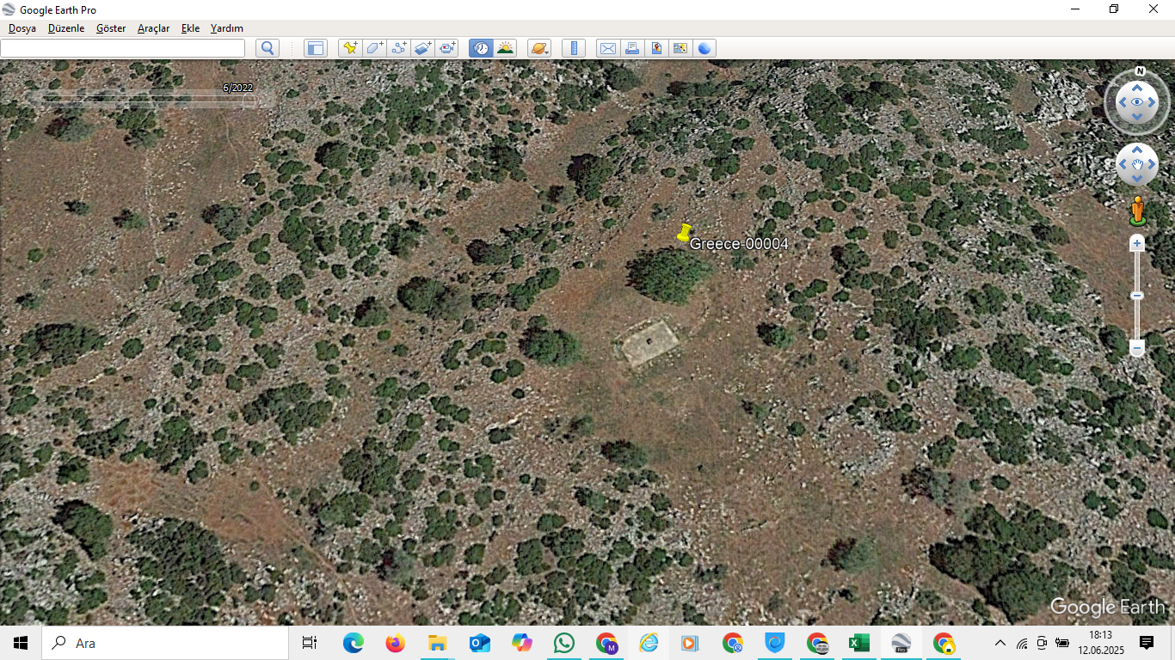Viewport: 1175px width, 660px height.
Task: Click Google Earth Pro taskbar icon
Action: [x=901, y=643]
